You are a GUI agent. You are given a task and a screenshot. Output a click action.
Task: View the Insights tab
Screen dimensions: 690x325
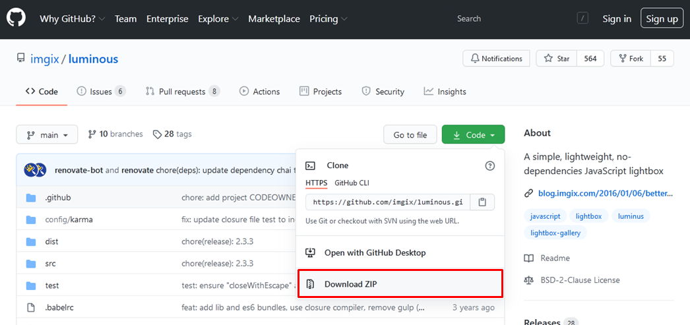[445, 92]
